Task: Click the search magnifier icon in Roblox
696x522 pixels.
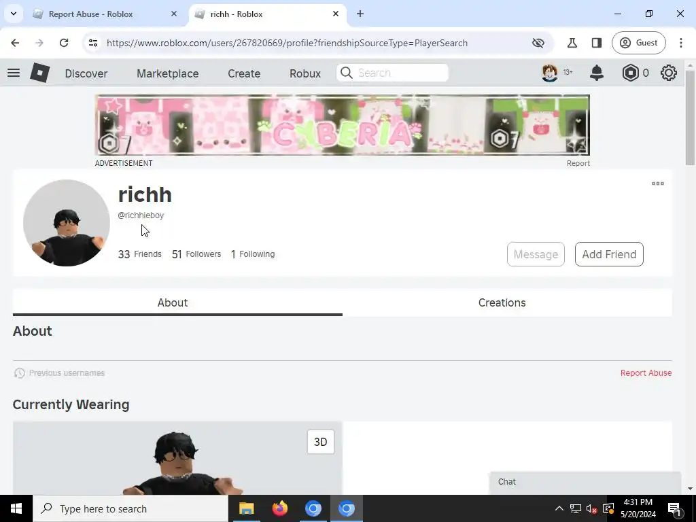Action: coord(347,73)
